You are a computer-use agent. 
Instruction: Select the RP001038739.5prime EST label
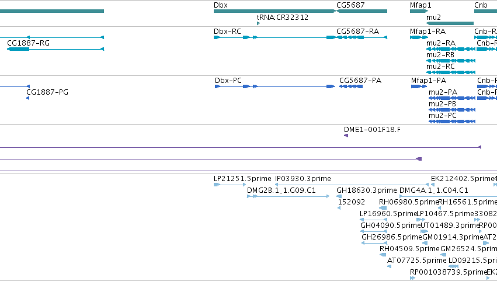point(448,272)
